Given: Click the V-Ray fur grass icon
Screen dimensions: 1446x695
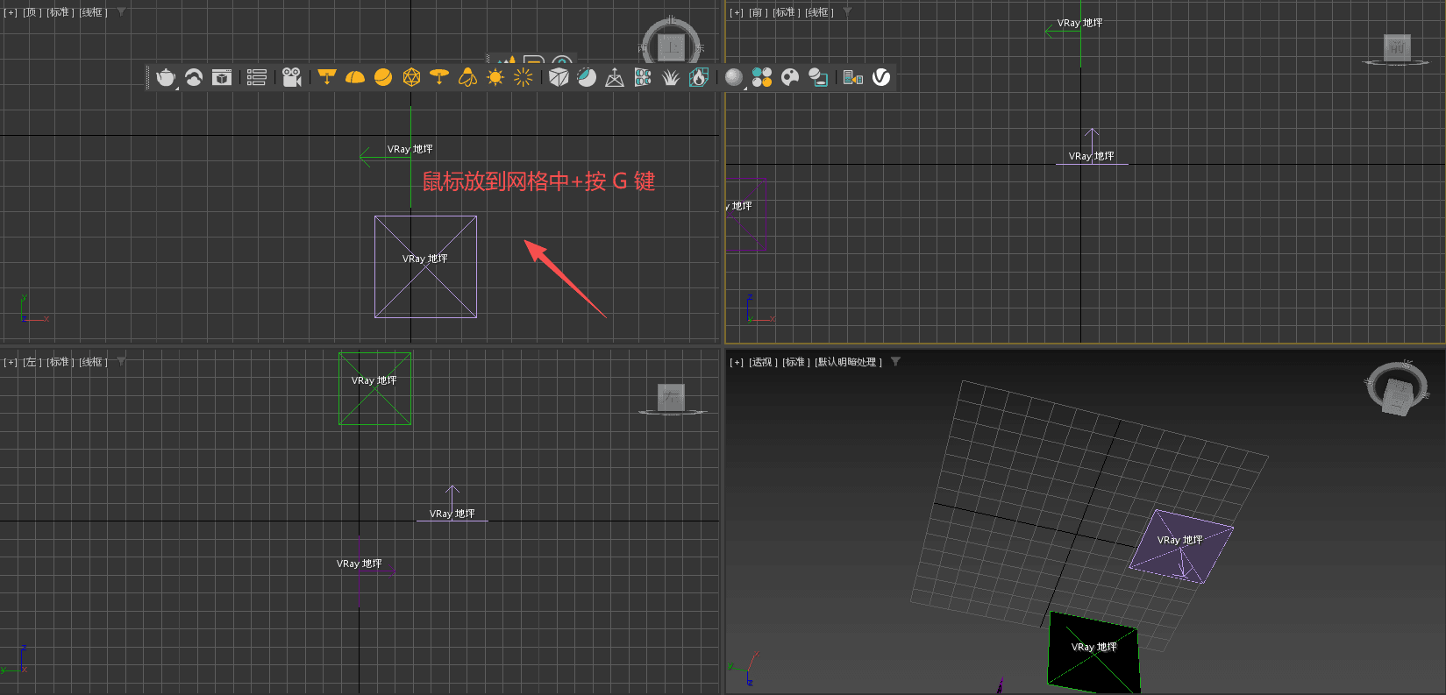Looking at the screenshot, I should pos(671,78).
